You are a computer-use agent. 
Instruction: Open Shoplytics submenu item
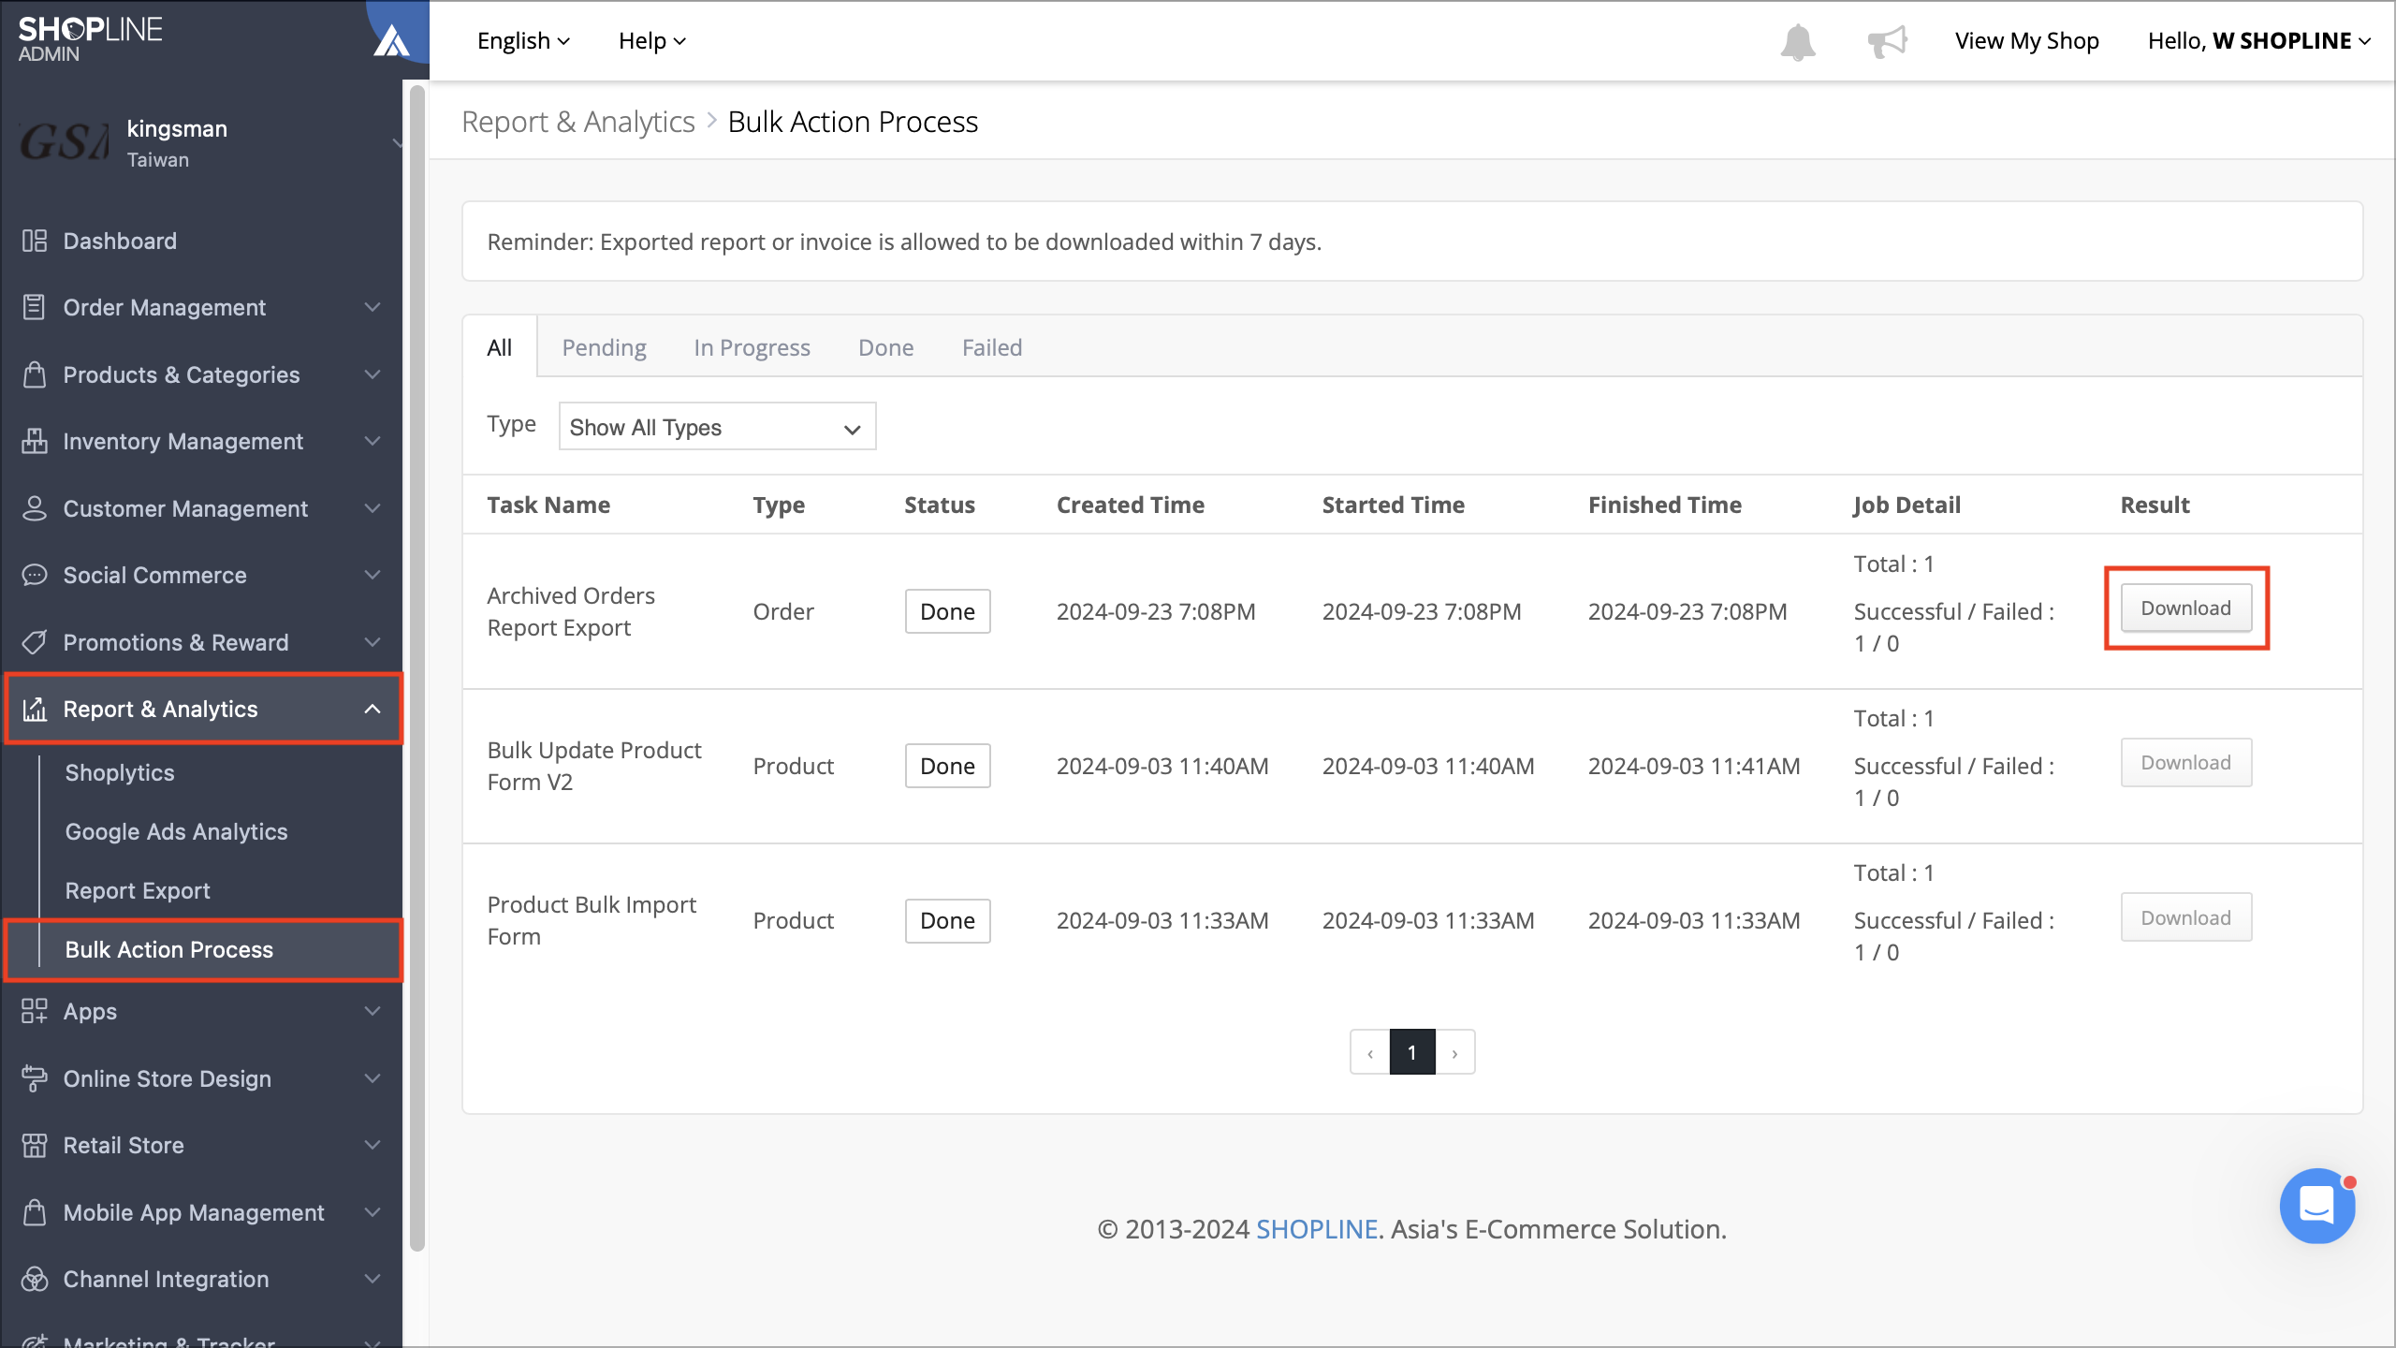pos(120,772)
